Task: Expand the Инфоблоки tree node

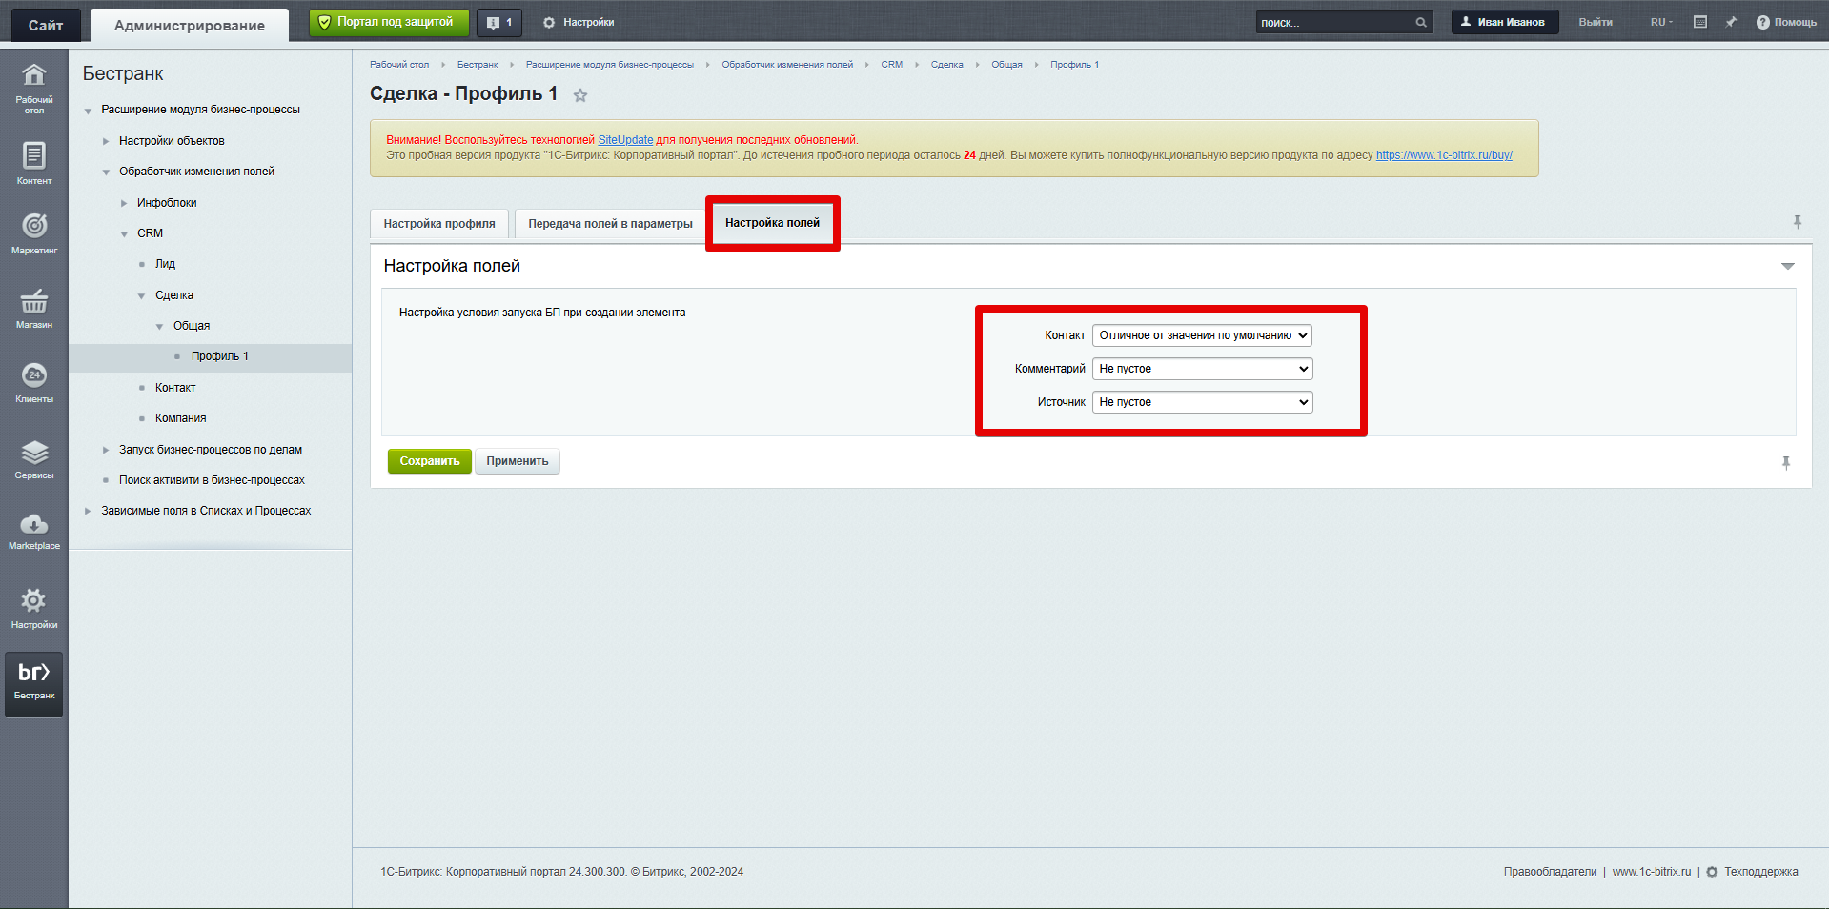Action: coord(124,203)
